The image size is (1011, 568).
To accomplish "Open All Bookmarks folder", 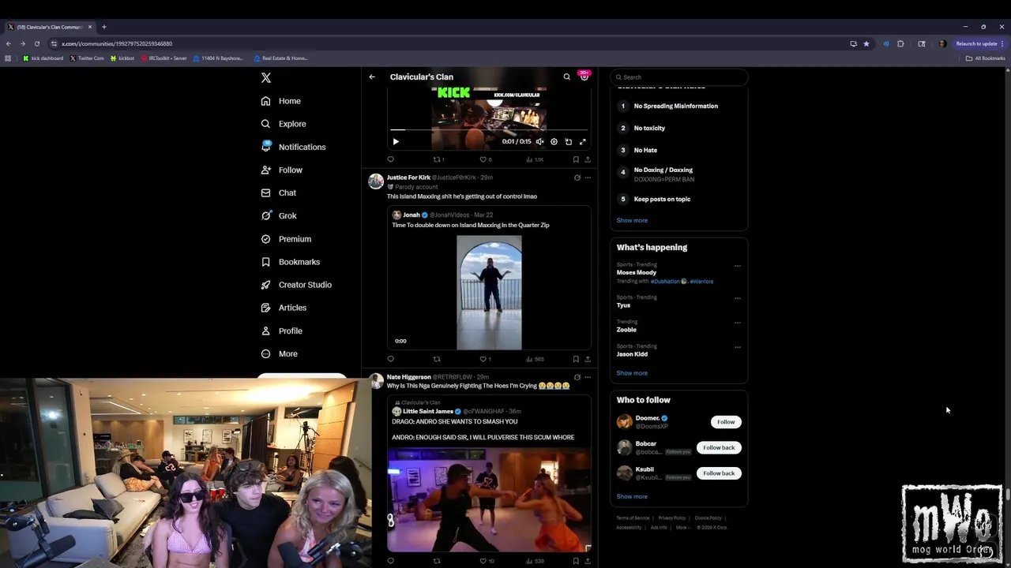I will click(986, 58).
